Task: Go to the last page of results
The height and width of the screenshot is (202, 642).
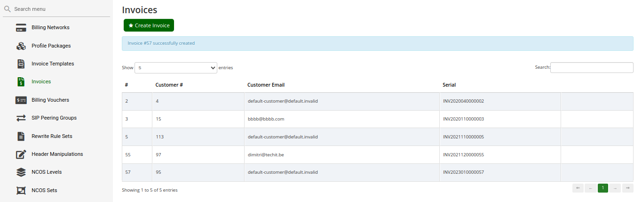Action: (x=628, y=188)
